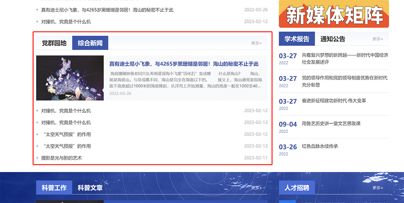Select the 科普工作 tab
Screen dimensions: 404x203
54,188
